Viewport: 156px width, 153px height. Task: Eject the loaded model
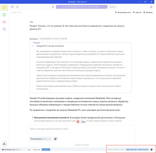112,7
